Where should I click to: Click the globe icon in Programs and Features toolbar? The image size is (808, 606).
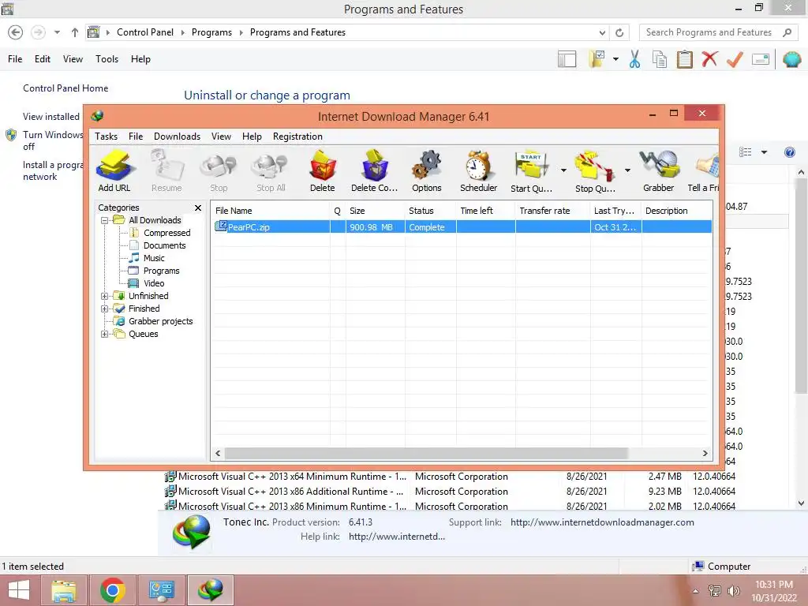point(792,59)
